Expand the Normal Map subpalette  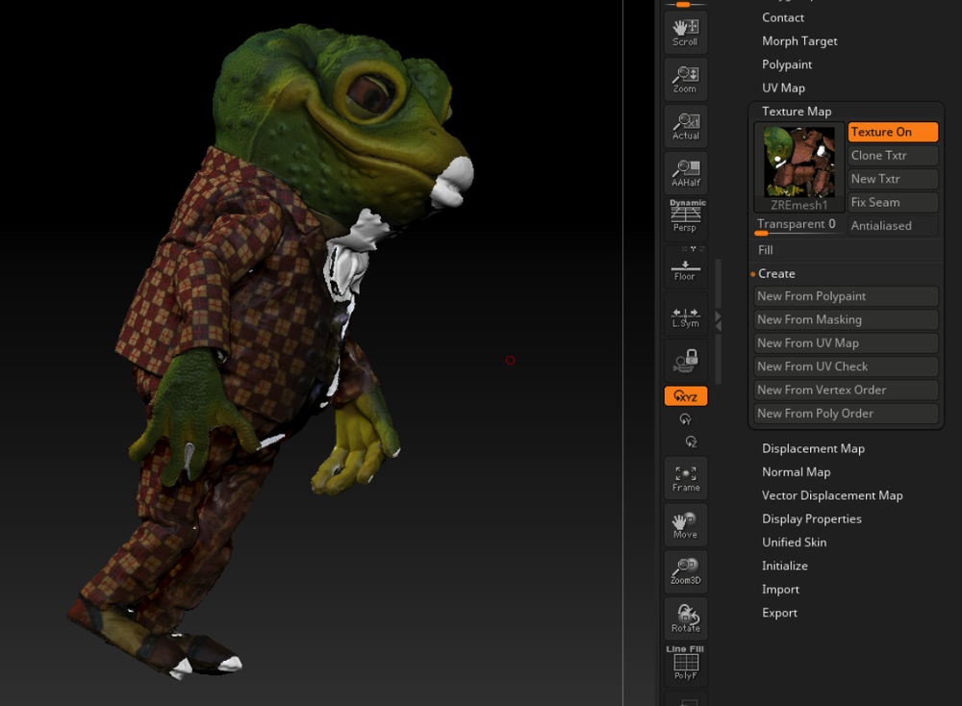(796, 471)
